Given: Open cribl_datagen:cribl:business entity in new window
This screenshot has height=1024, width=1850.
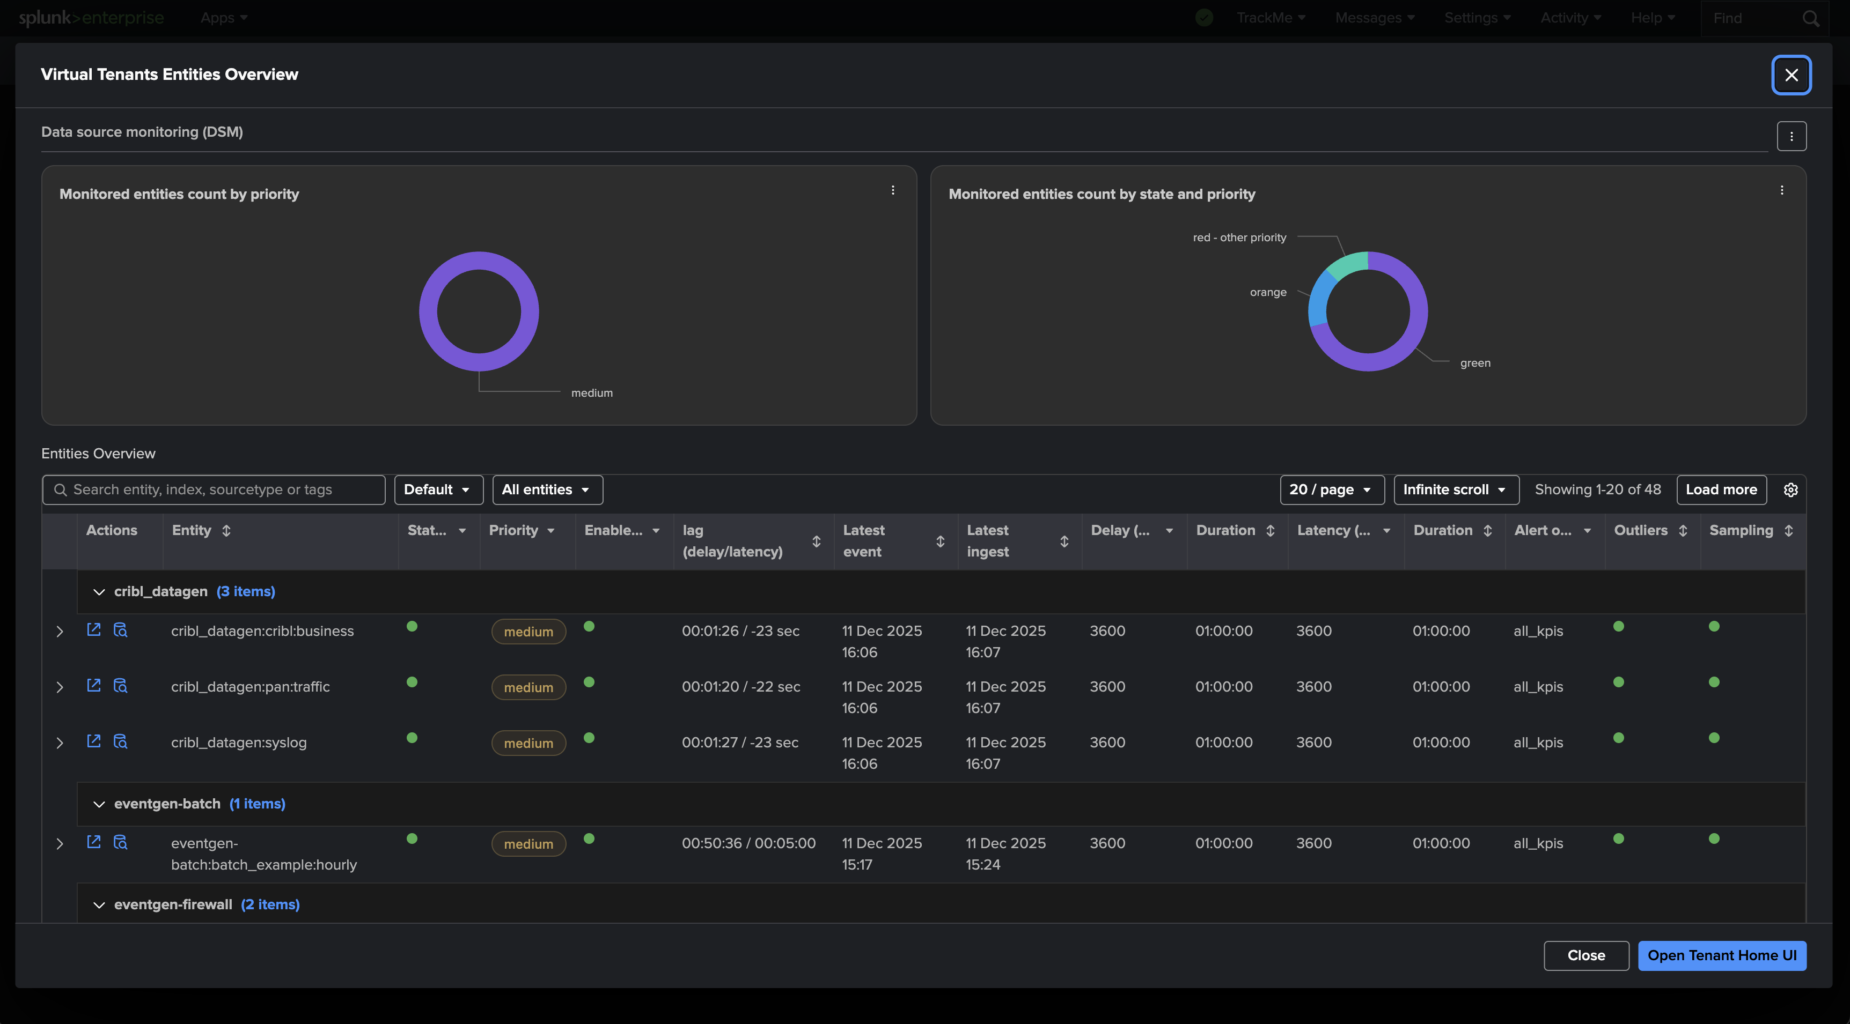Looking at the screenshot, I should tap(93, 629).
